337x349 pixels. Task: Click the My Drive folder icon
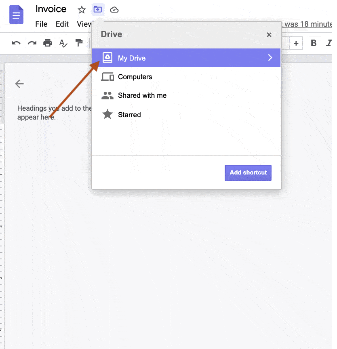[x=107, y=58]
